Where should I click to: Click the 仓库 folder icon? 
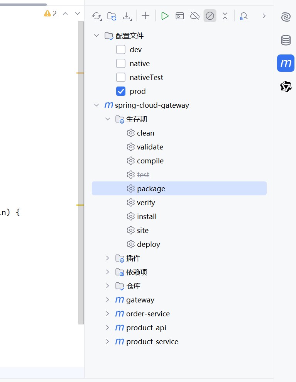click(x=120, y=286)
